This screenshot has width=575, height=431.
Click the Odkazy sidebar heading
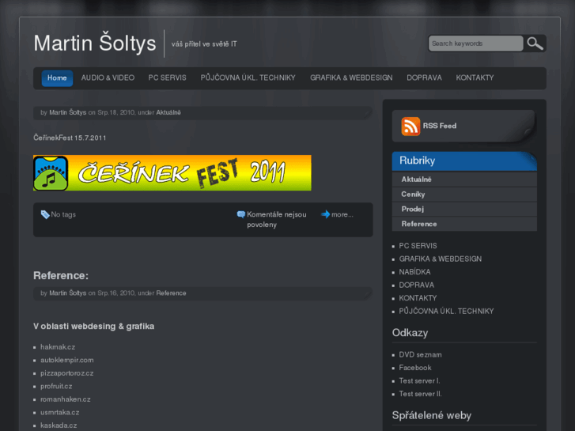[410, 333]
